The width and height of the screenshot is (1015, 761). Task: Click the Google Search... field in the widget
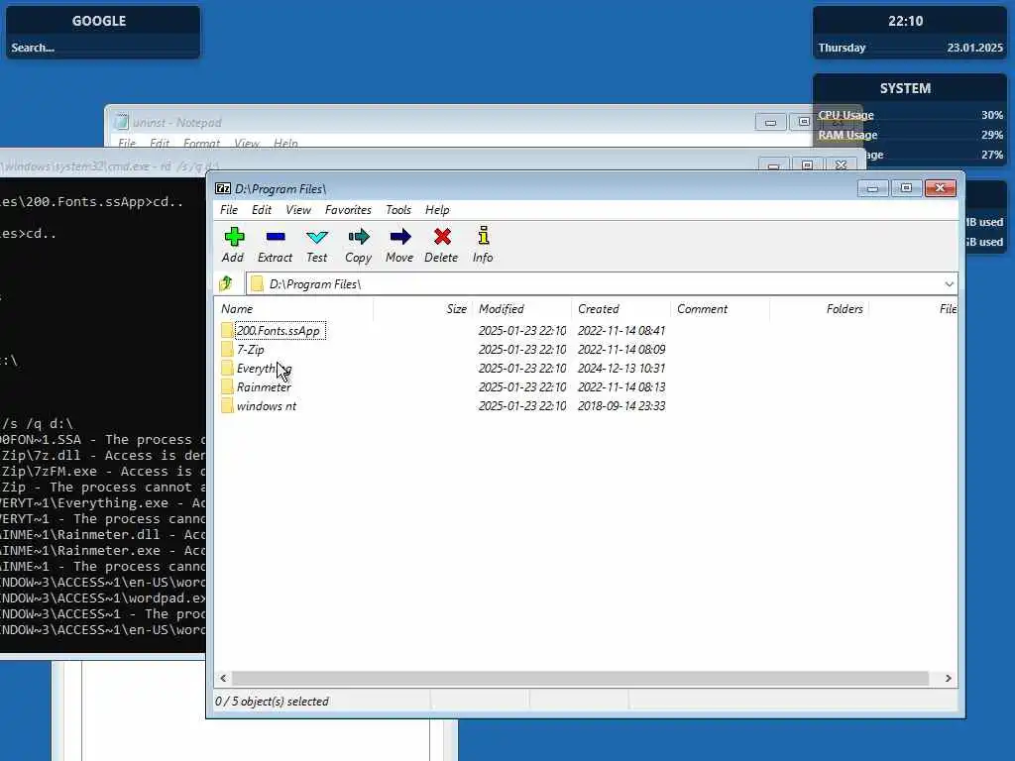click(103, 48)
